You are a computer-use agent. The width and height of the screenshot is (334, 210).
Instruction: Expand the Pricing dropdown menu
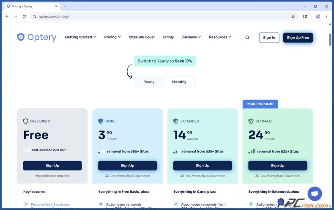pos(112,37)
